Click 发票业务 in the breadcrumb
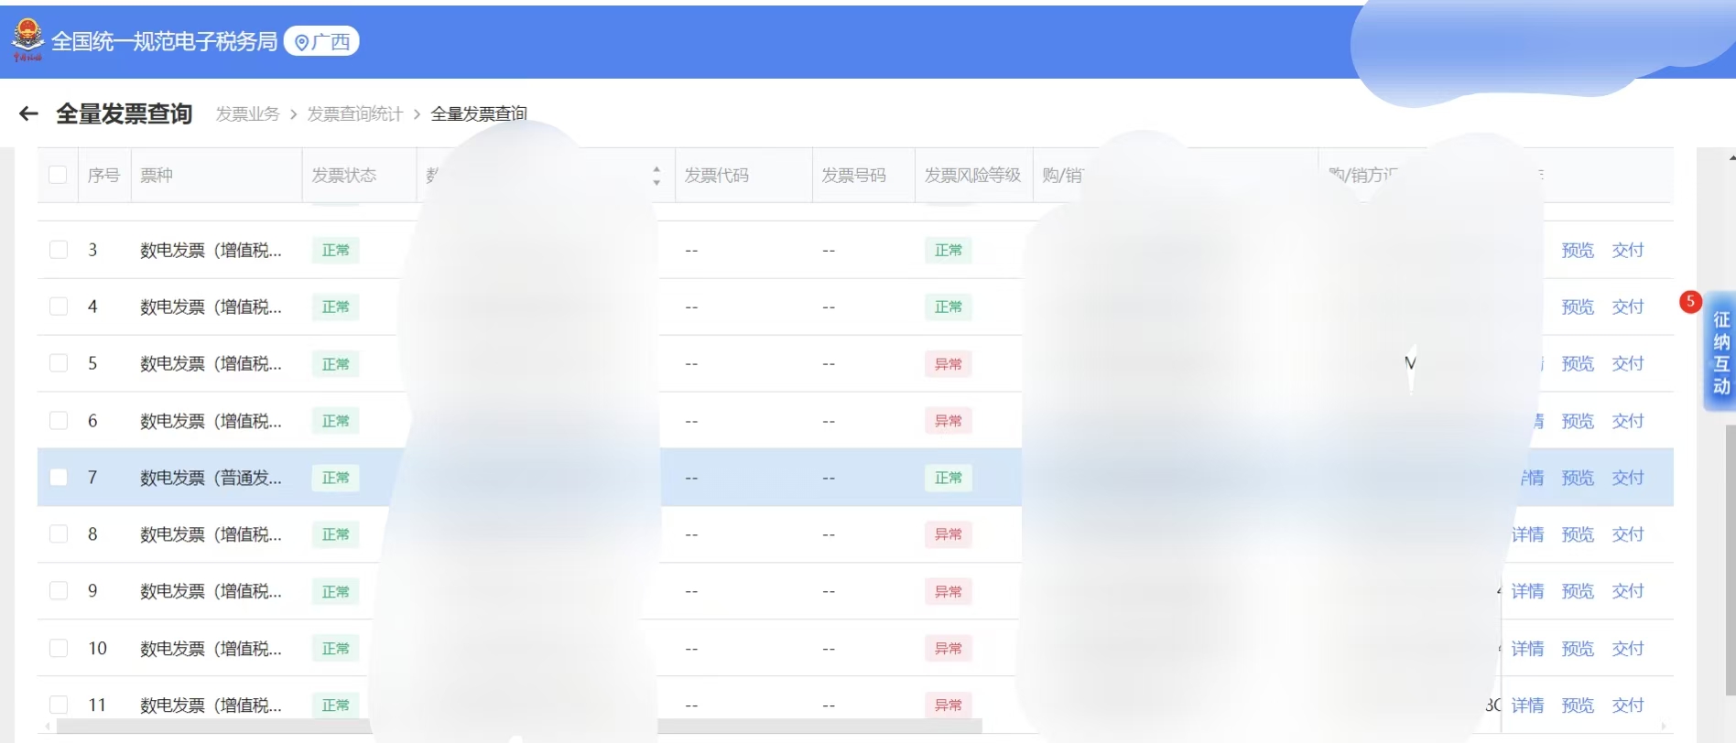The height and width of the screenshot is (743, 1736). pos(247,113)
